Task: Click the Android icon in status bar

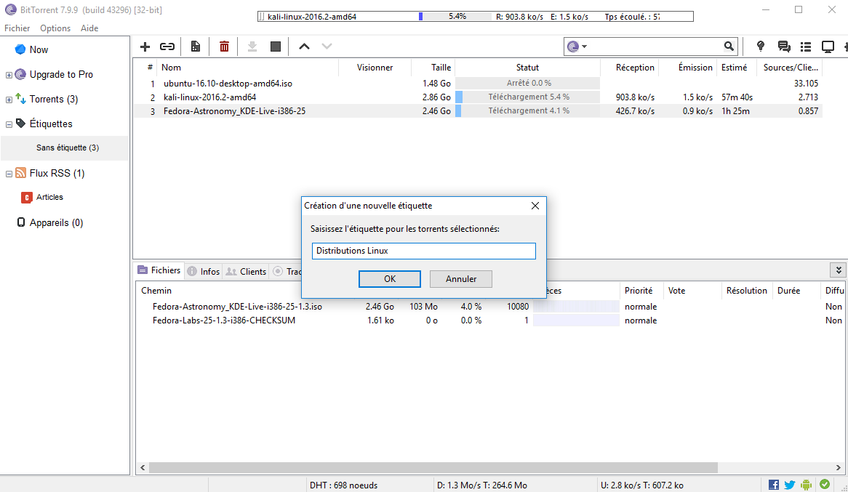Action: pyautogui.click(x=807, y=485)
